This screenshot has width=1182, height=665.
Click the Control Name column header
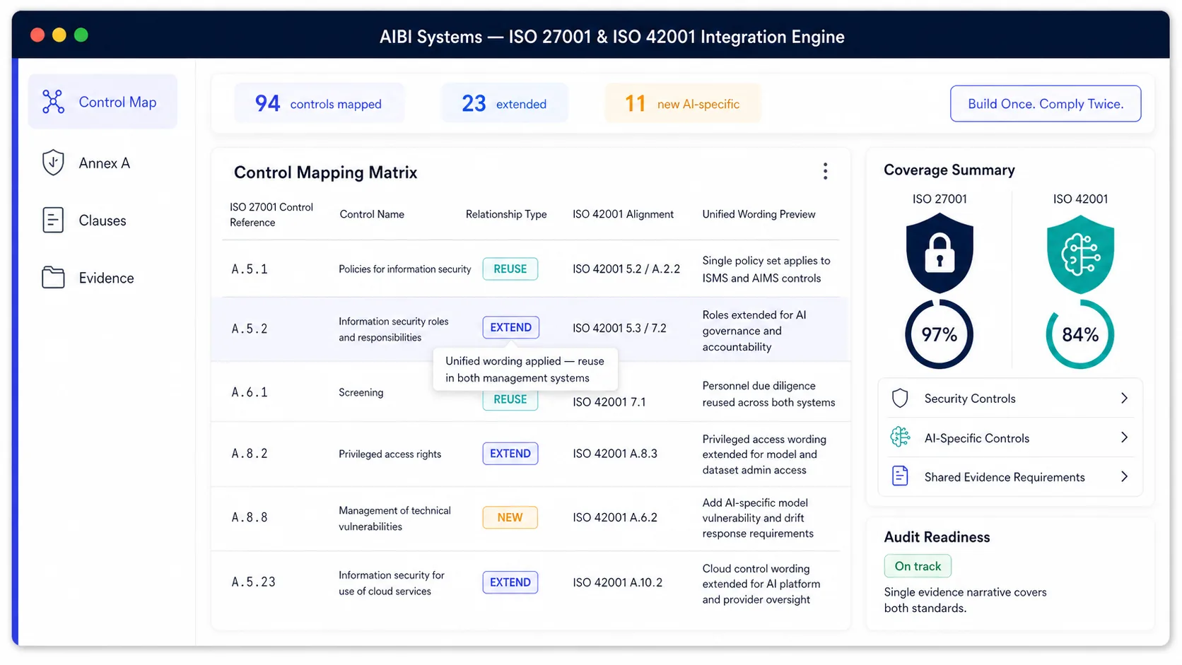click(x=372, y=214)
